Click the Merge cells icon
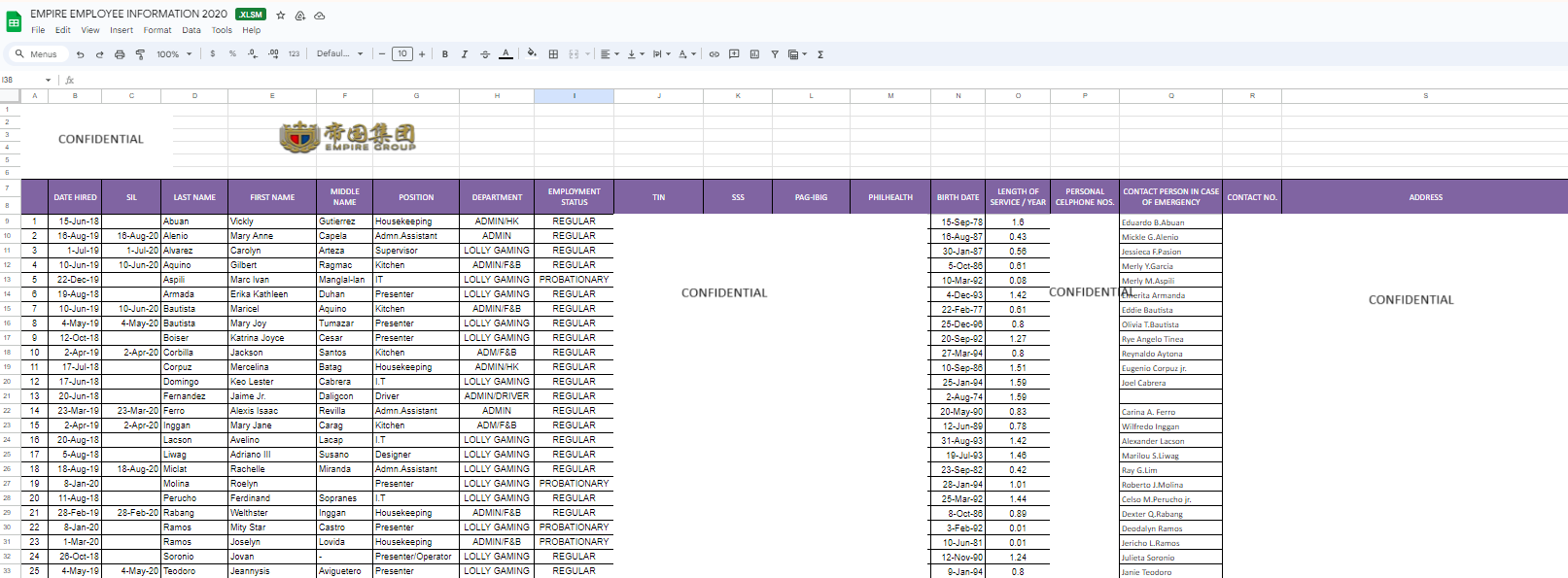Screen dimensions: 1568x578 coord(574,54)
